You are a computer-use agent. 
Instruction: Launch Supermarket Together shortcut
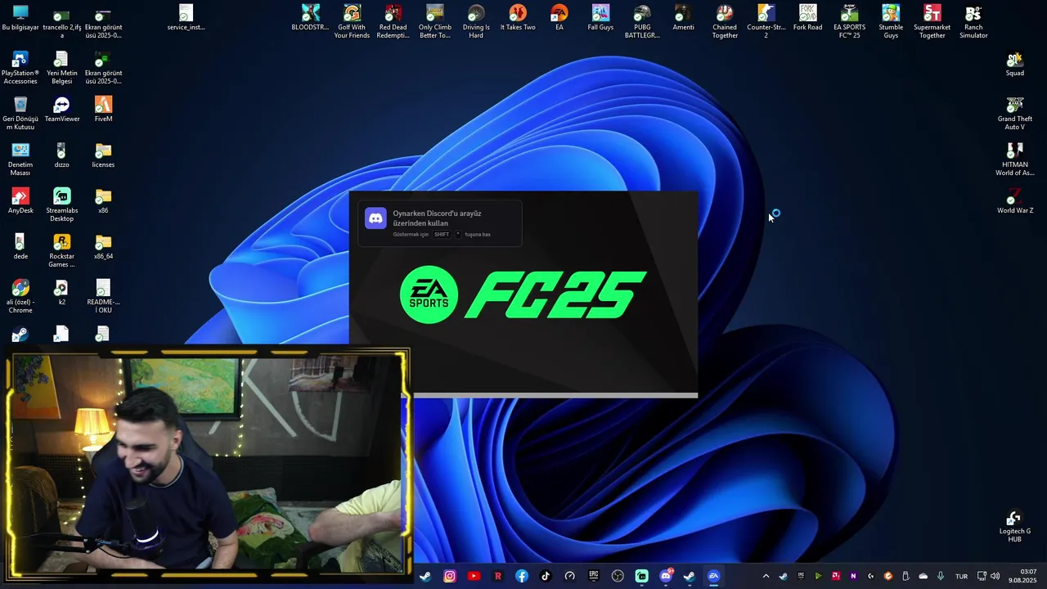[932, 22]
